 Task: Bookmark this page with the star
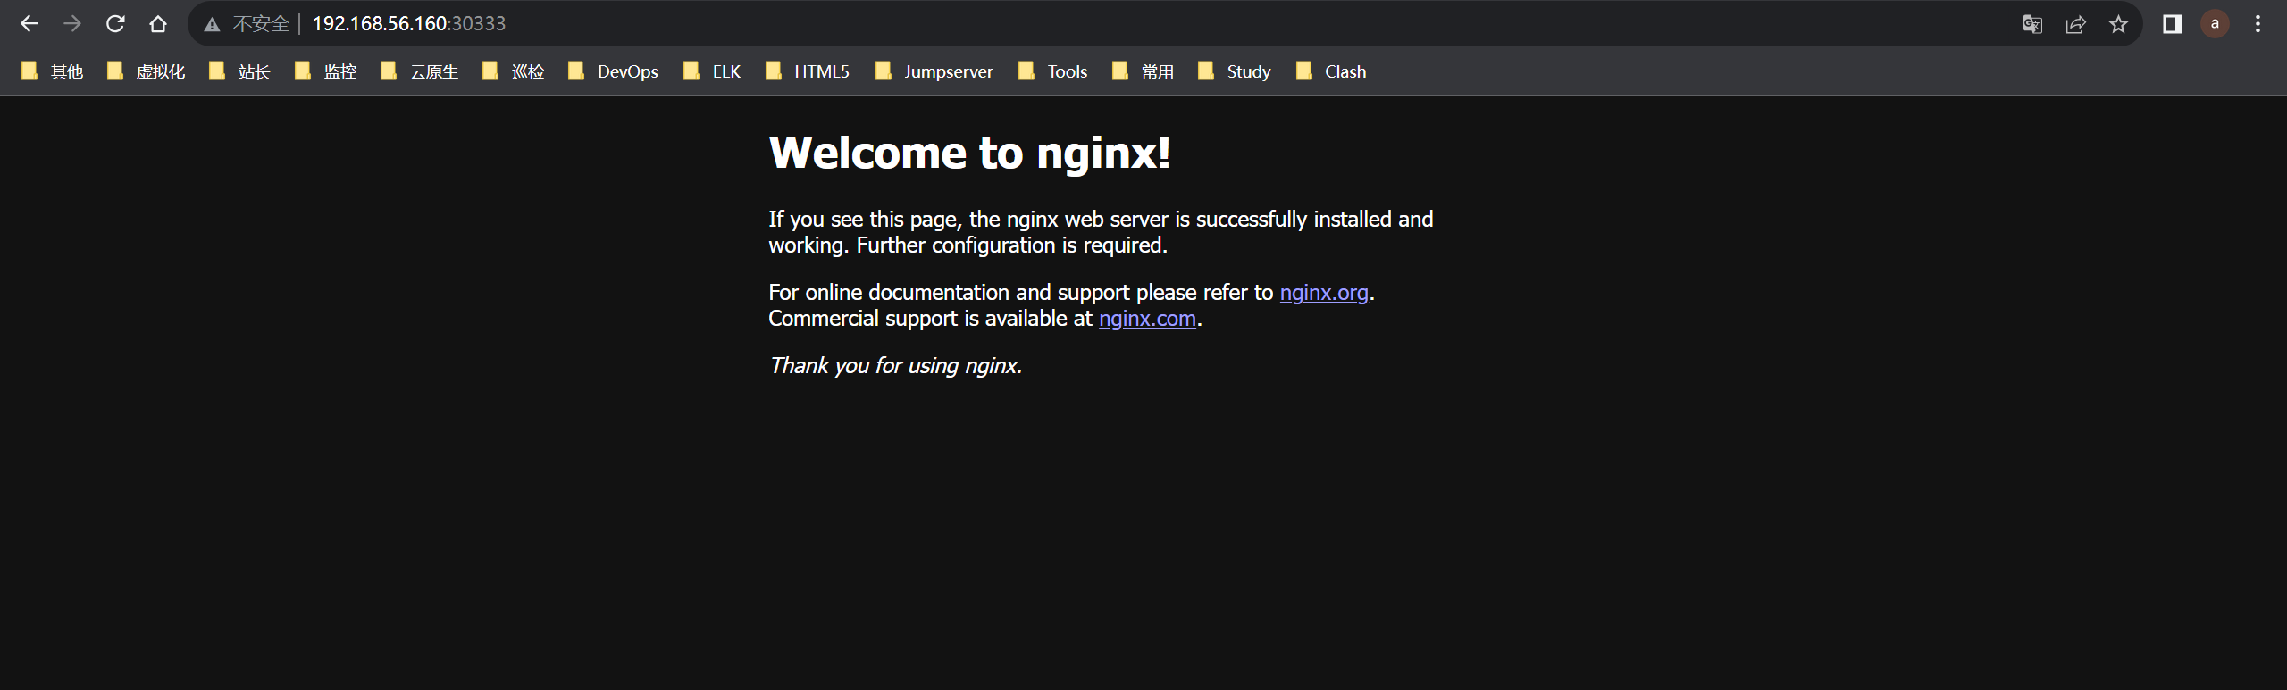point(2118,24)
